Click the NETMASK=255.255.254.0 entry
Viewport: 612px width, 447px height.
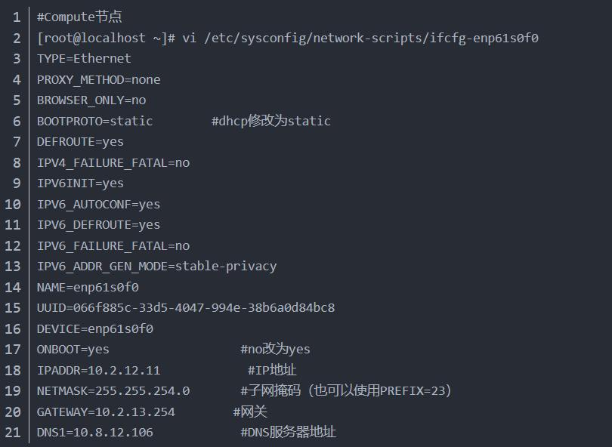point(113,390)
